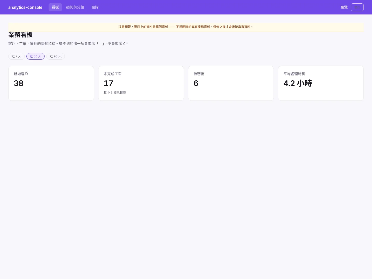Screen dimensions: 372x279
Task: Click the 登出 button in the header
Action: (357, 7)
